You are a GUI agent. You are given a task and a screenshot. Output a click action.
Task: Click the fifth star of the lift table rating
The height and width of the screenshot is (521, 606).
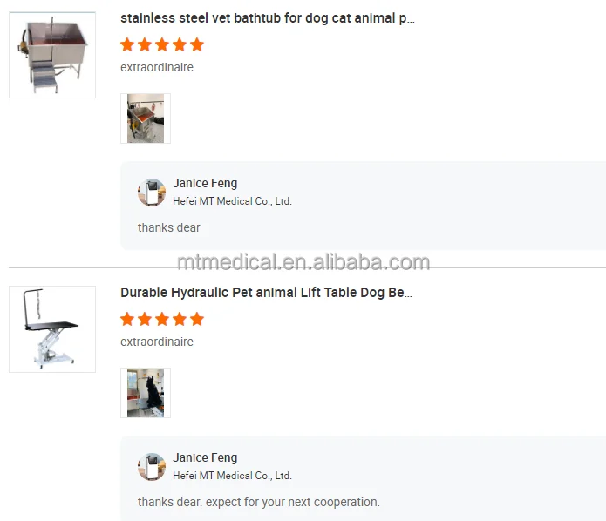click(x=197, y=320)
